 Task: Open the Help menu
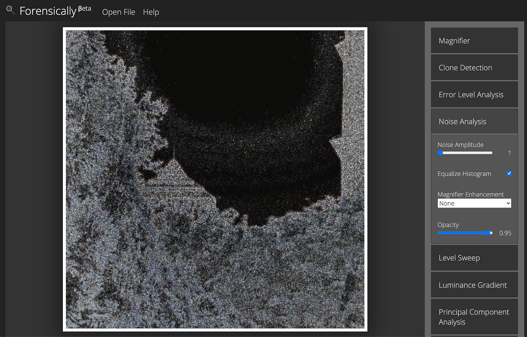tap(151, 12)
